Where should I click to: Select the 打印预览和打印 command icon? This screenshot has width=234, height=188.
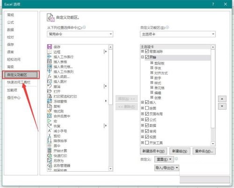coord(50,96)
